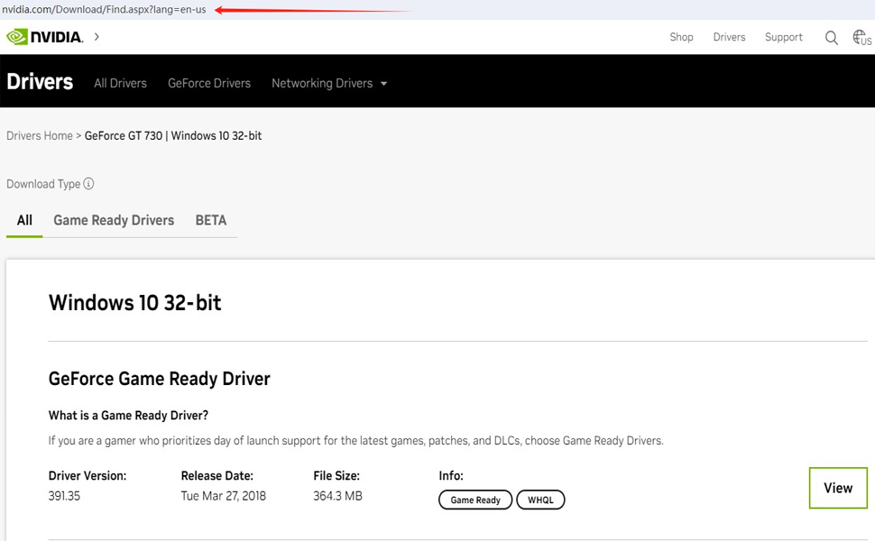Open the Support page link
This screenshot has height=541, width=875.
[783, 37]
